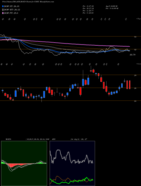
Task: Click the 'Pre O: 27.10' value
Action: coord(88,6)
